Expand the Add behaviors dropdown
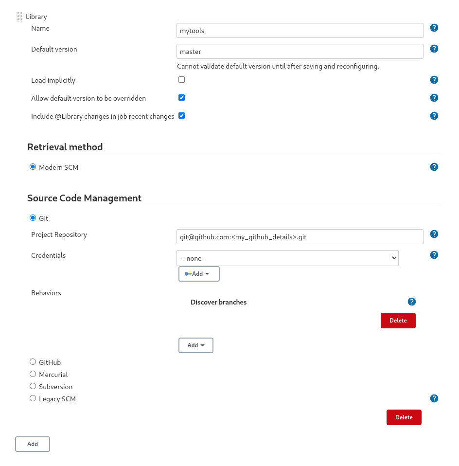The image size is (459, 466). click(x=195, y=345)
